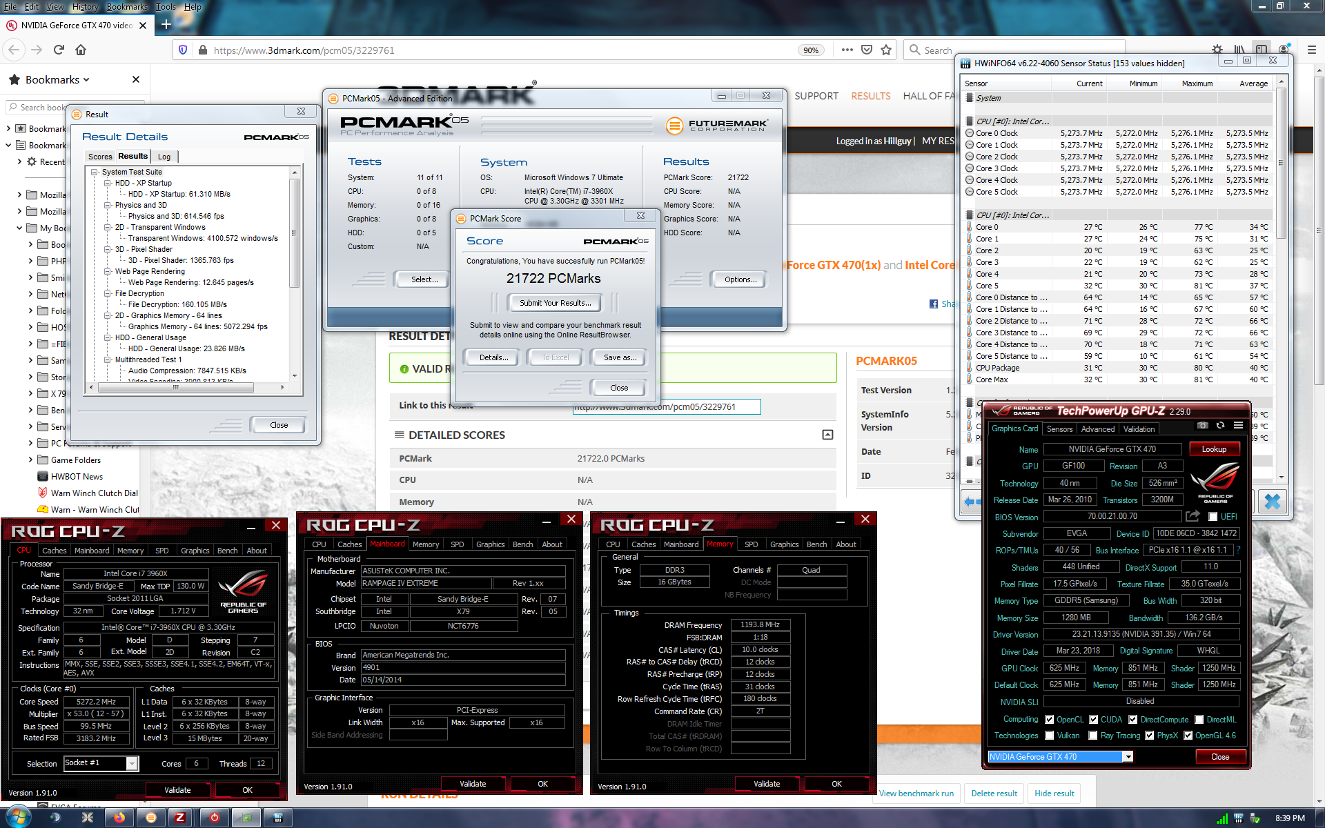Open the Firefox application menu
Image resolution: width=1325 pixels, height=828 pixels.
pos(1312,50)
